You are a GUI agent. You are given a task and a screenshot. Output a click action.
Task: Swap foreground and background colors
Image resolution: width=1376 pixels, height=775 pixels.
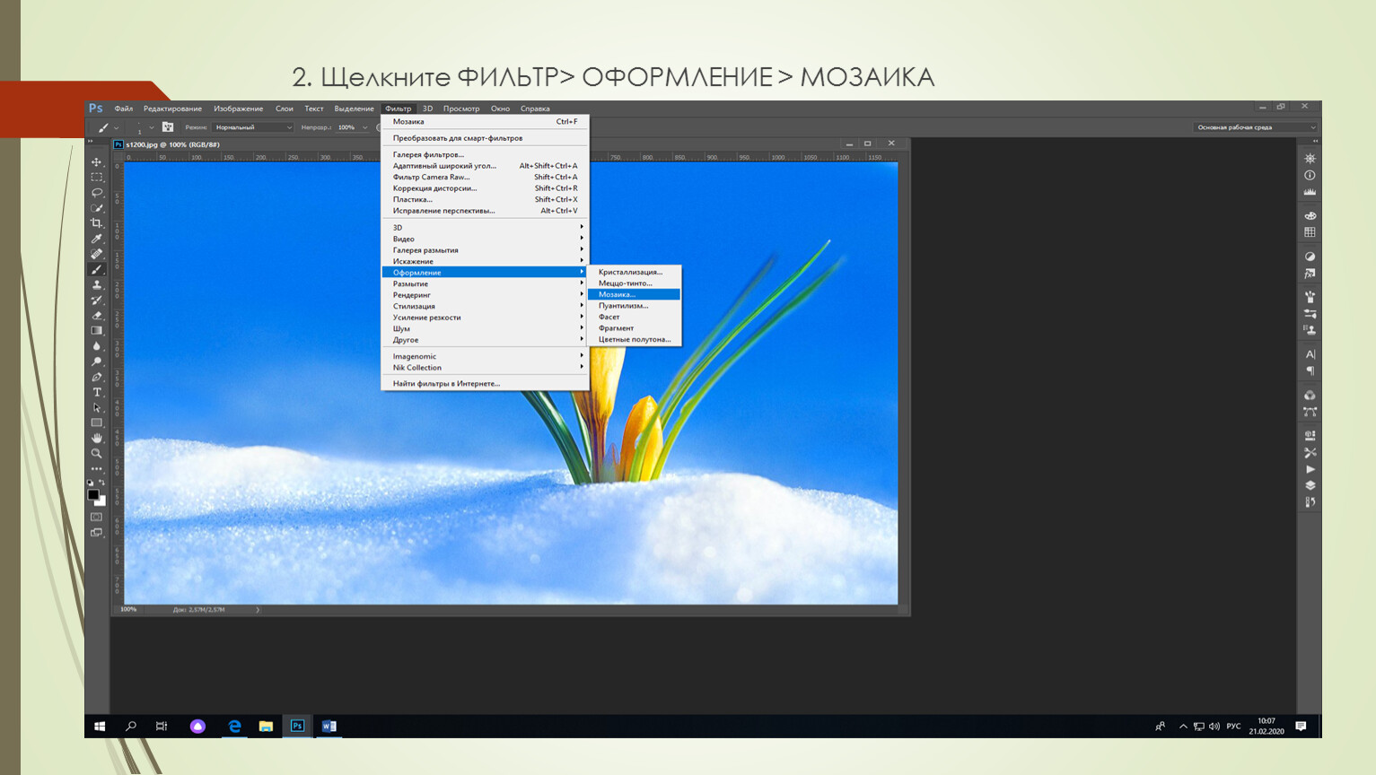[x=102, y=483]
